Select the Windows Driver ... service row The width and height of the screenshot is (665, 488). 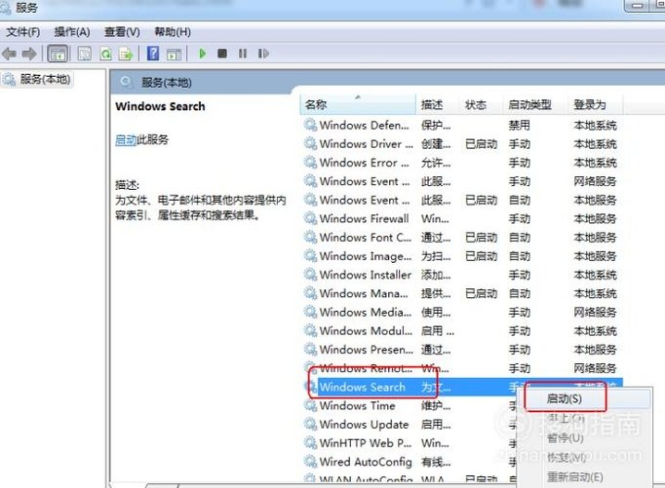462,143
